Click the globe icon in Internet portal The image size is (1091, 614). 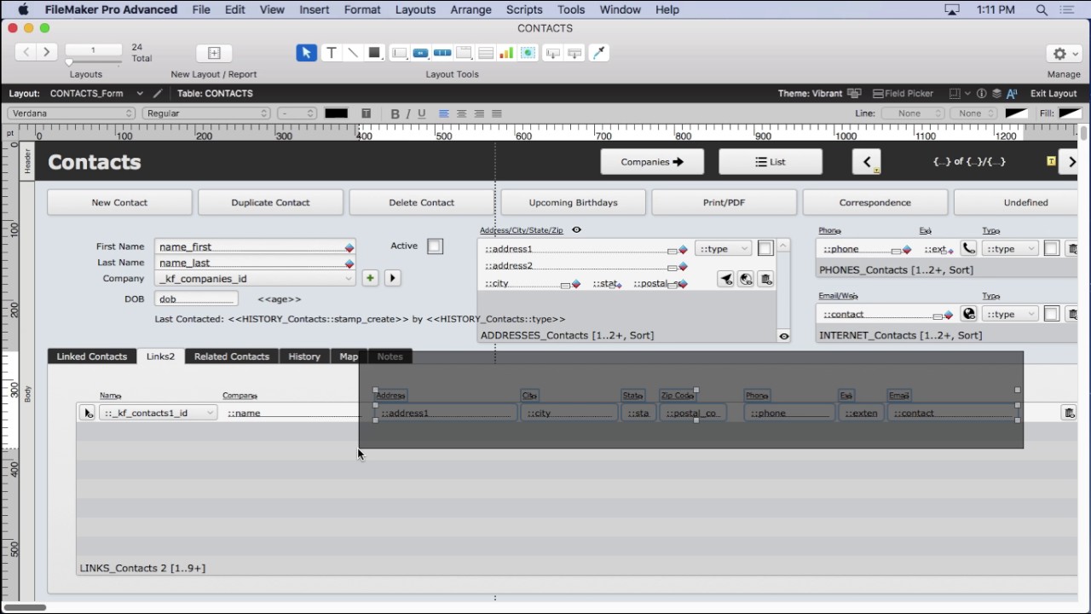(x=969, y=314)
